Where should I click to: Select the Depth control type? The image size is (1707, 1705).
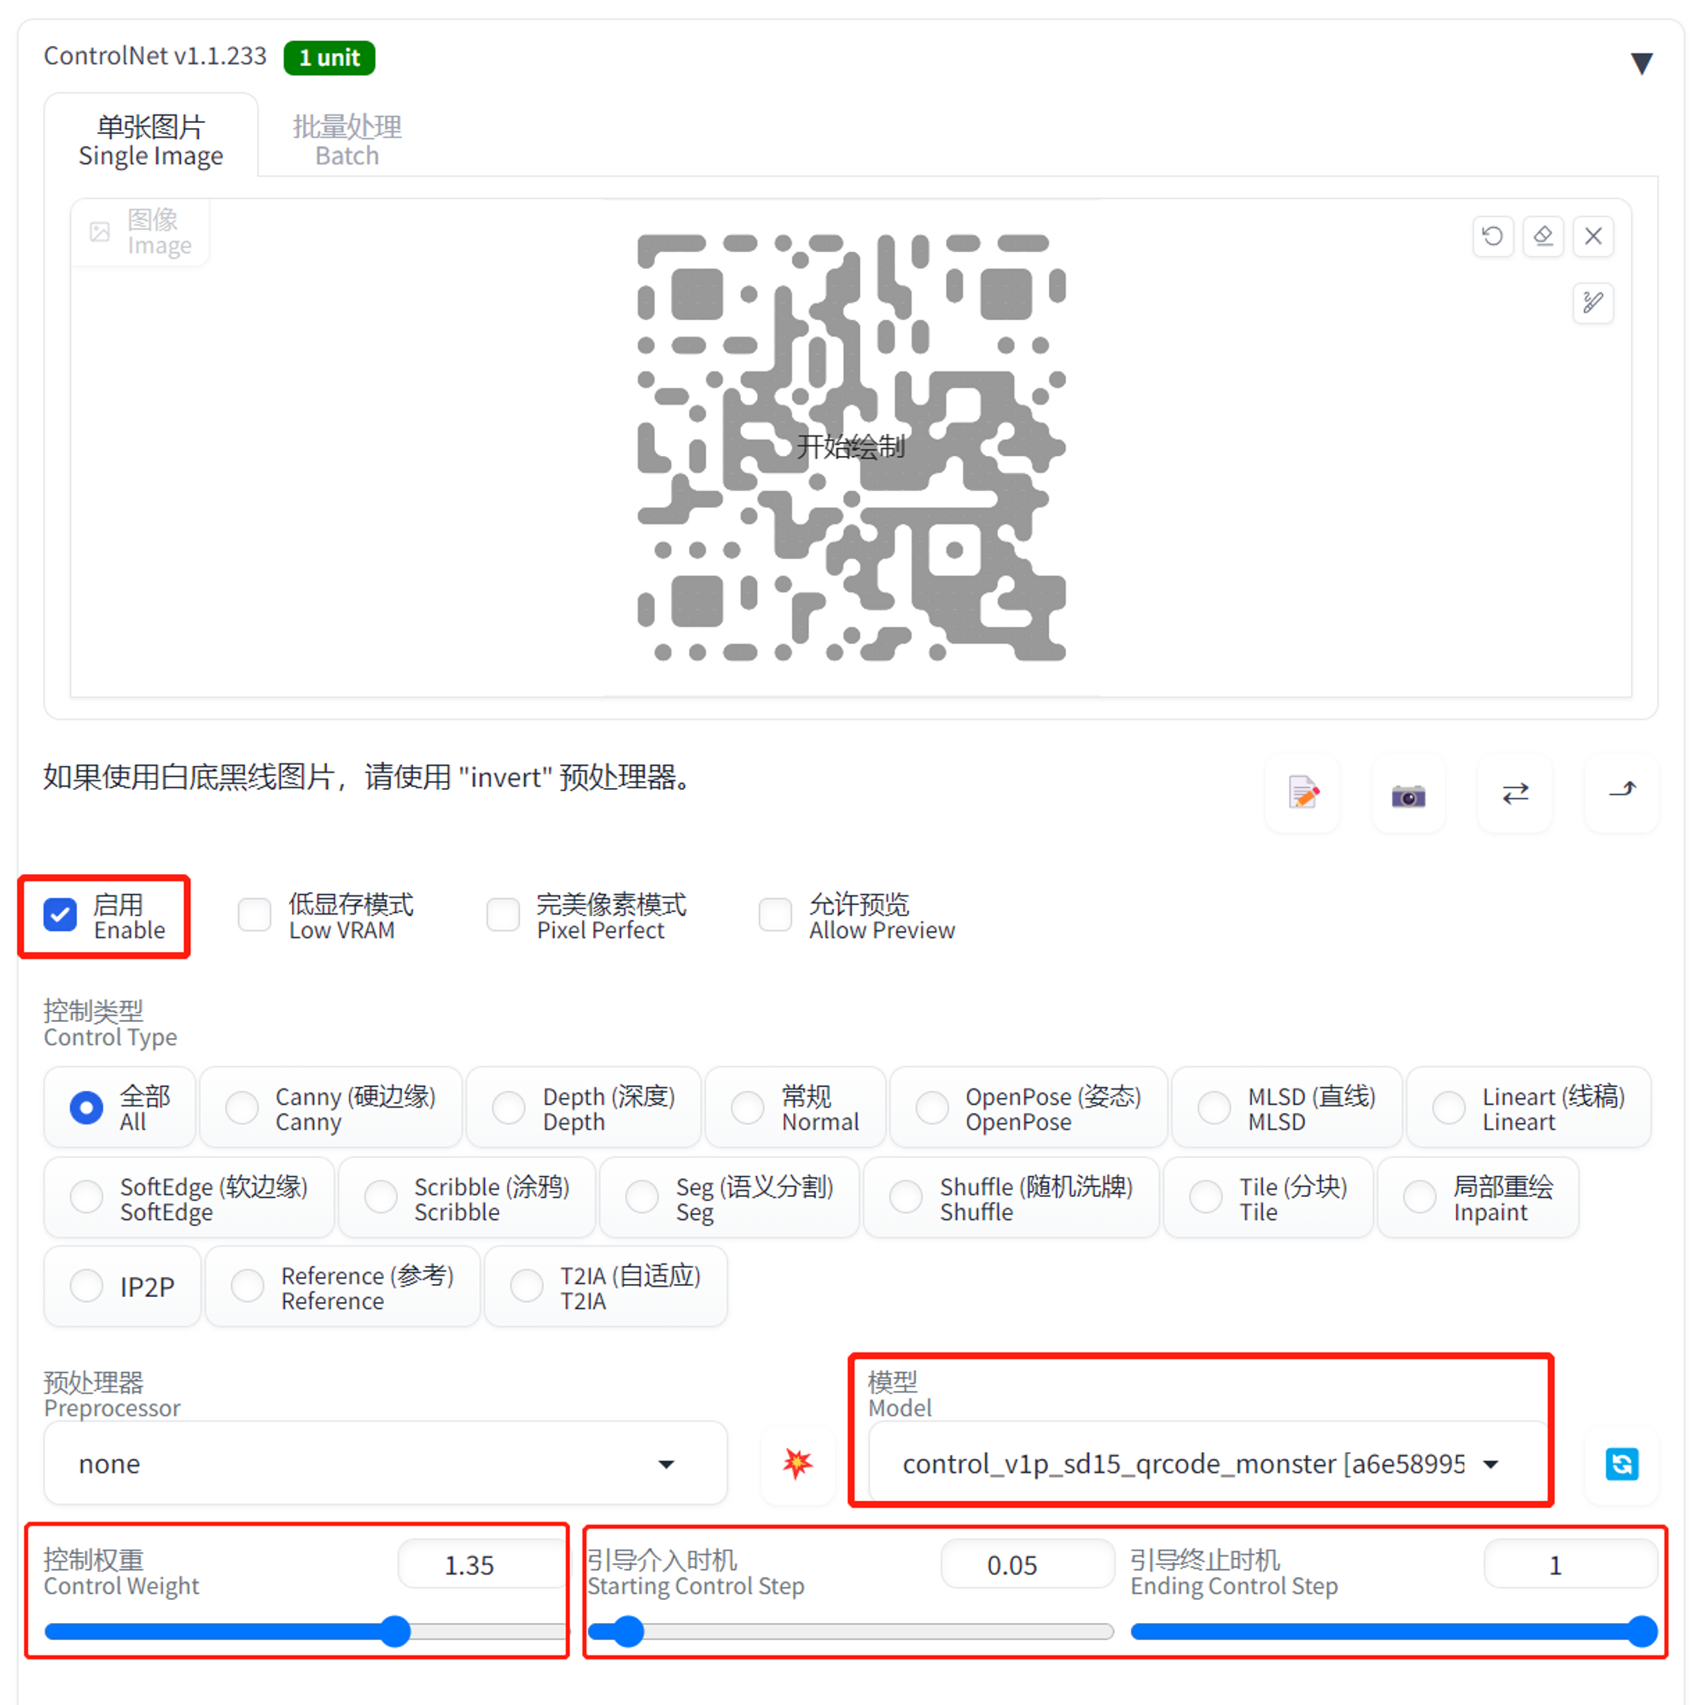584,1107
